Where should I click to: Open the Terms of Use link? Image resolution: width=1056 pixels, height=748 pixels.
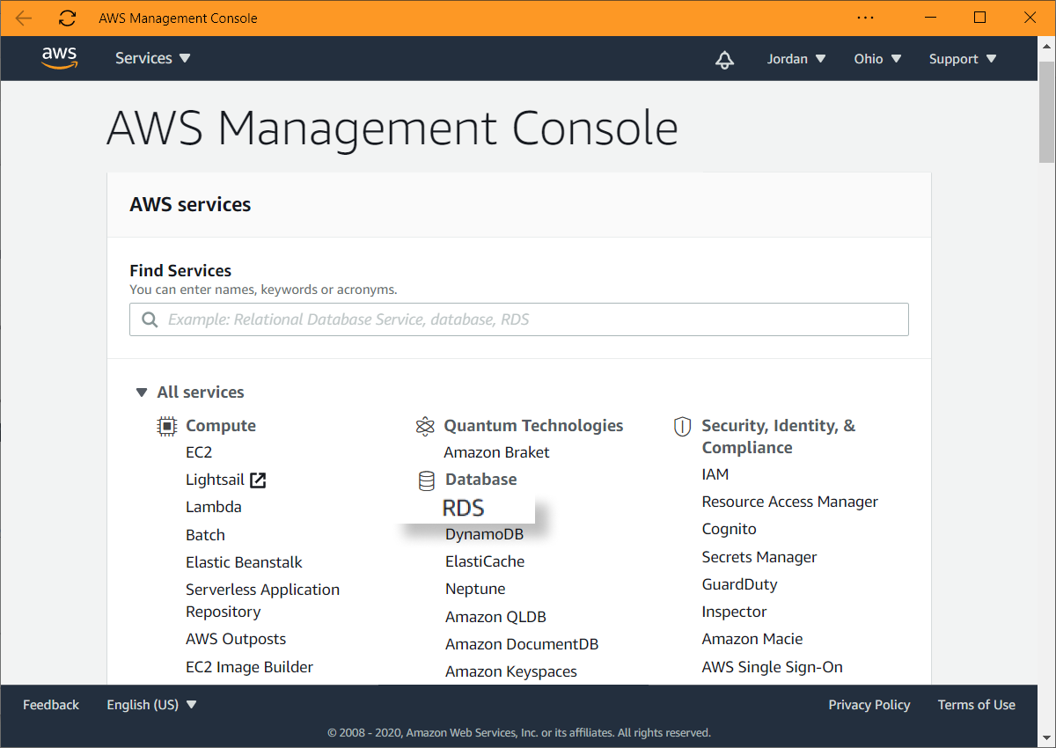click(977, 705)
